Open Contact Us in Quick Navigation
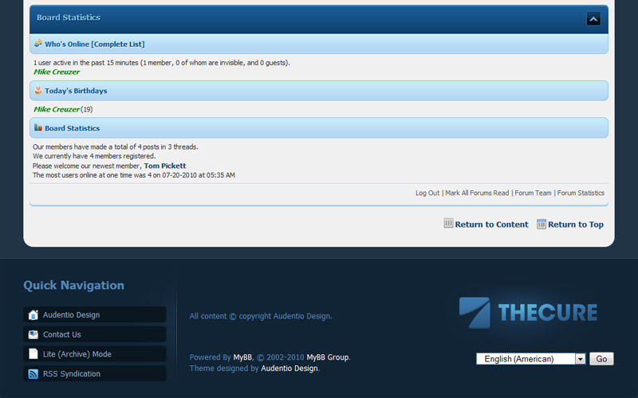The image size is (638, 398). point(95,334)
